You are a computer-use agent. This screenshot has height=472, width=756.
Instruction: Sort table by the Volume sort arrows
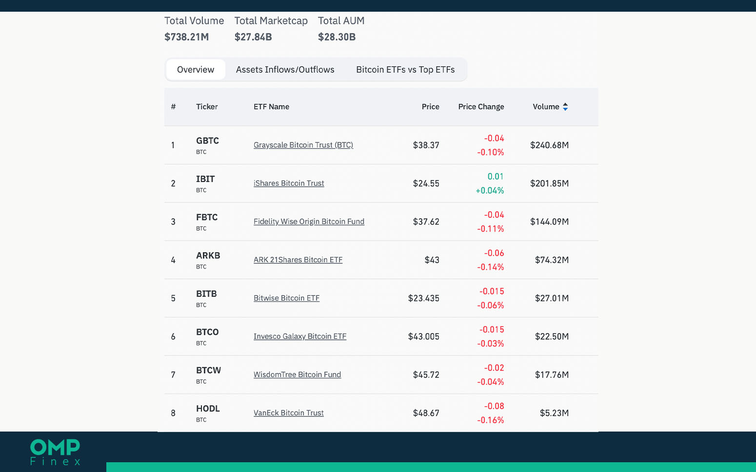(x=565, y=107)
